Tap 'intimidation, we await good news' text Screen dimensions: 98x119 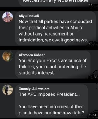pyautogui.click(x=53, y=40)
